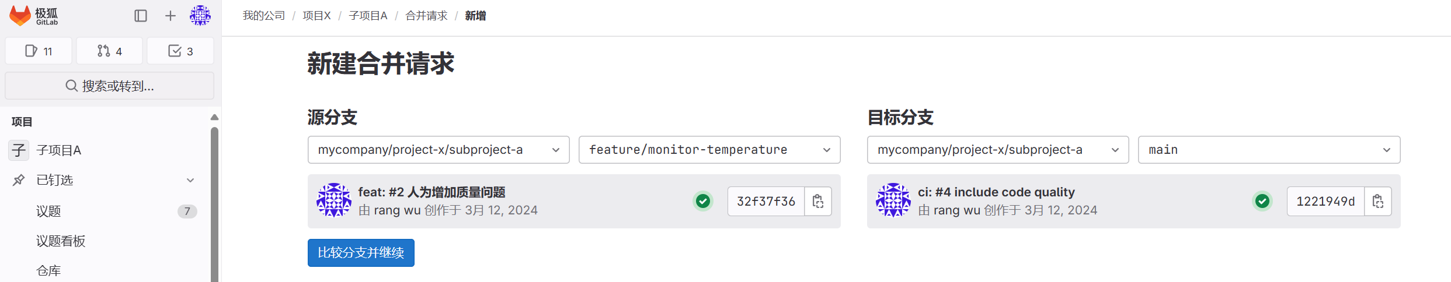
Task: Open merge requests counter showing 4
Action: pyautogui.click(x=109, y=51)
